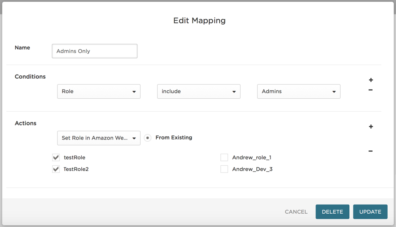Add a new condition with plus icon
The width and height of the screenshot is (396, 227).
pos(371,80)
